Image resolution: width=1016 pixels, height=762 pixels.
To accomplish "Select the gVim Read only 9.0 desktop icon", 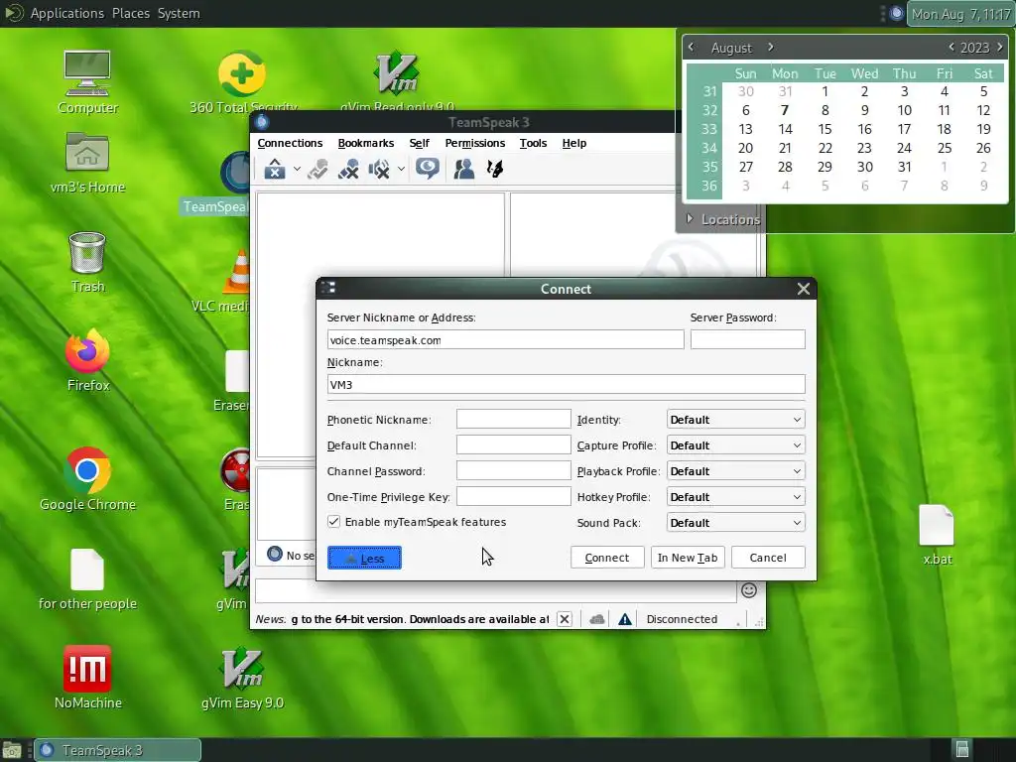I will click(397, 81).
